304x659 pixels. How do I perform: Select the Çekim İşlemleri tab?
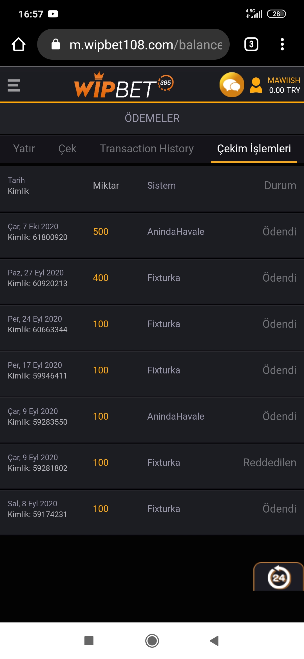pos(254,149)
